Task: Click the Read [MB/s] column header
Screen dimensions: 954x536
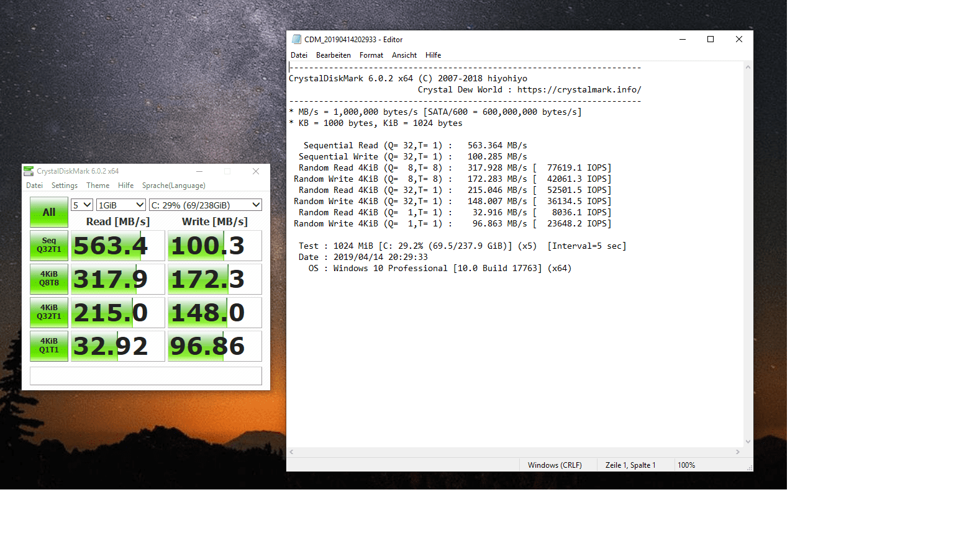Action: (118, 221)
